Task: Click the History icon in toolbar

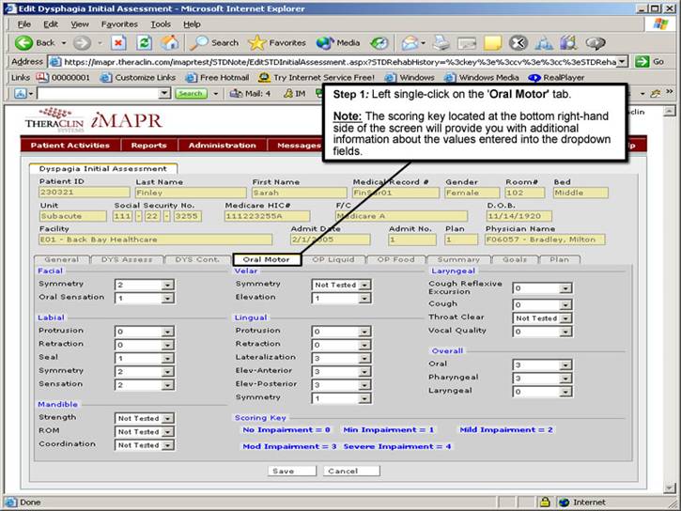Action: [379, 42]
